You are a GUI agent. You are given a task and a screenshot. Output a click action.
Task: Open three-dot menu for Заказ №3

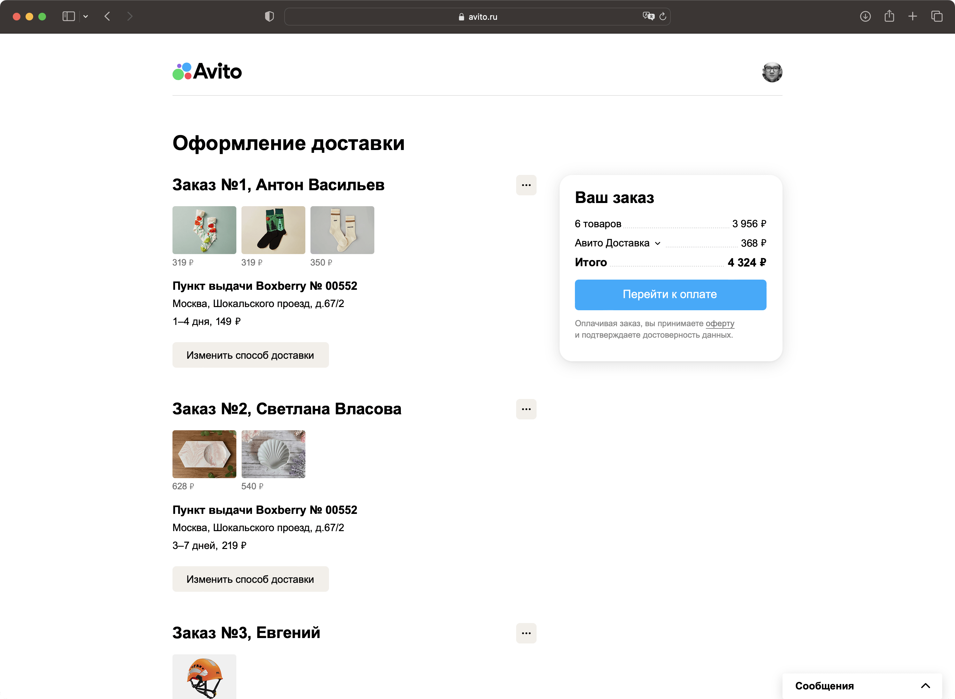pyautogui.click(x=526, y=633)
